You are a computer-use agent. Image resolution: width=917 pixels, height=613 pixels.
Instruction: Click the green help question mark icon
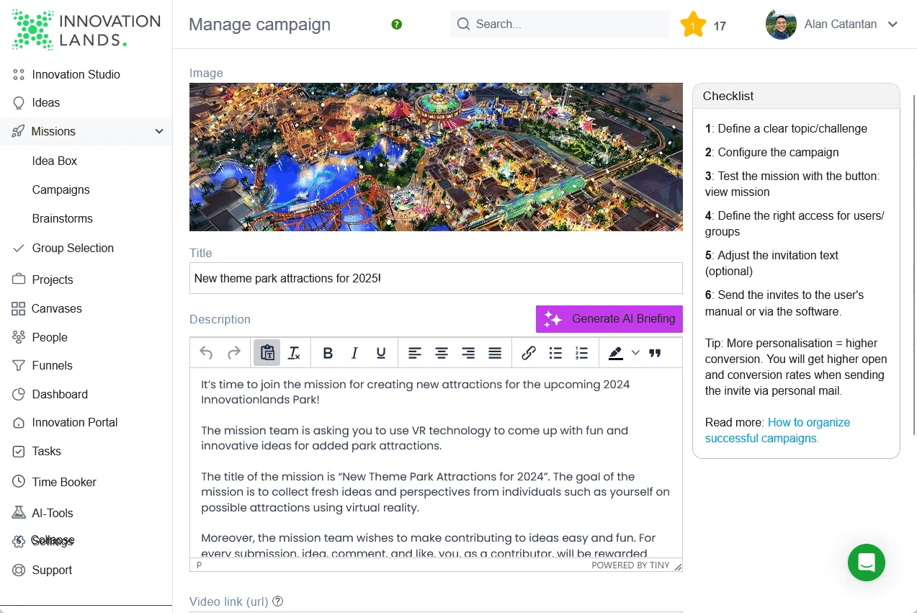point(396,24)
